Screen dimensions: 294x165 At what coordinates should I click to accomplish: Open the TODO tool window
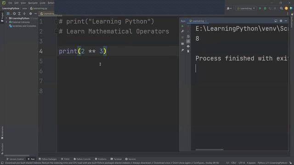65,159
